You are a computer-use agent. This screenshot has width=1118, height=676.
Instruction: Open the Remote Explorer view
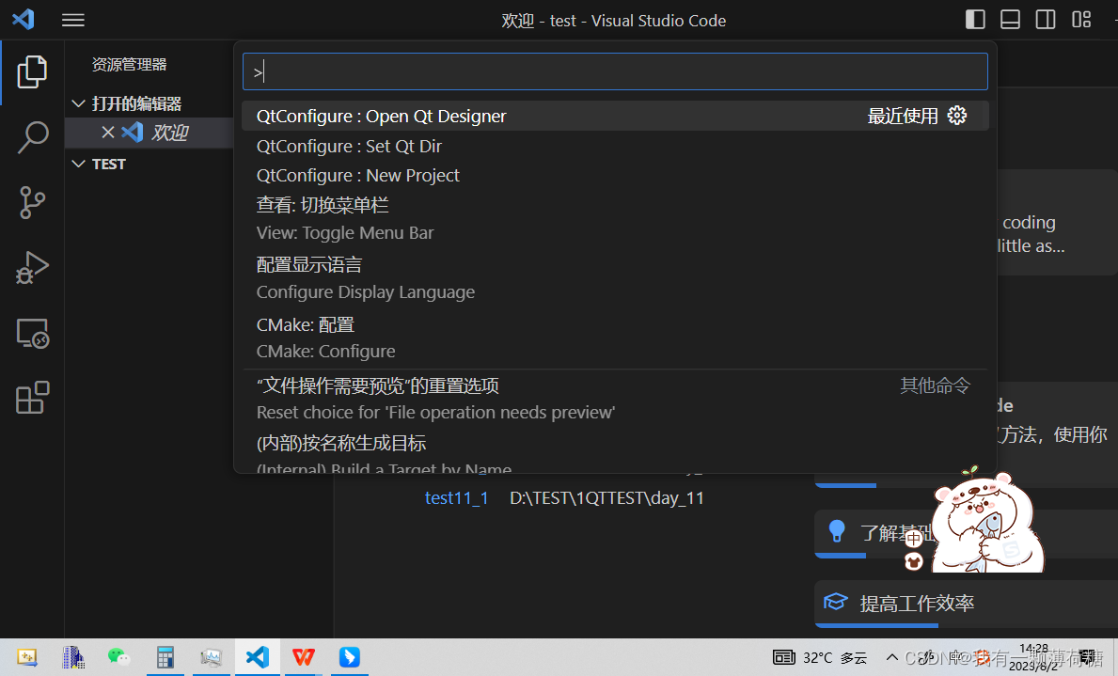click(x=32, y=333)
